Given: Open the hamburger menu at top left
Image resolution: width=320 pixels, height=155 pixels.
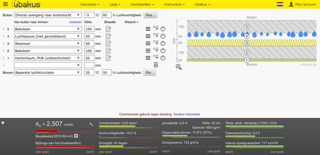Looking at the screenshot, I should point(6,4).
